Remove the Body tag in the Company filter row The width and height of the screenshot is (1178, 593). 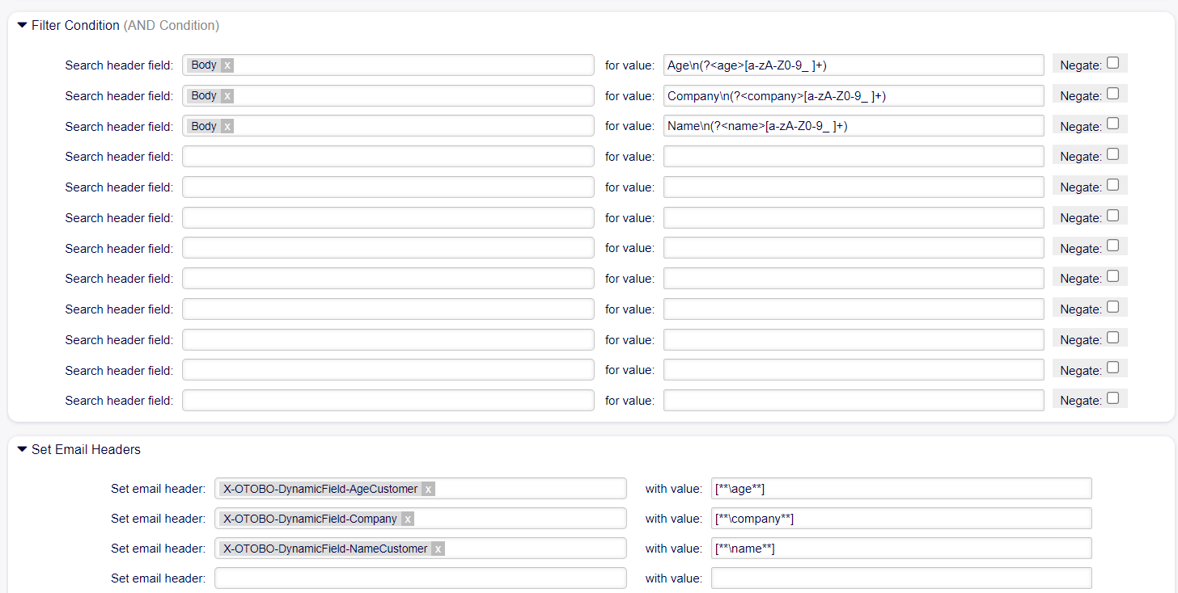tap(227, 96)
